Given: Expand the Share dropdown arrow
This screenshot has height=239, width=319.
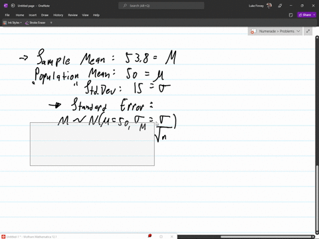Looking at the screenshot, I should (314, 15).
